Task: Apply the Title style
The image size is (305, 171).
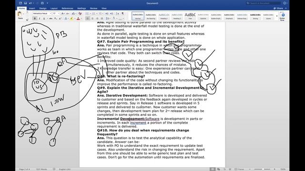Action: [x=190, y=16]
